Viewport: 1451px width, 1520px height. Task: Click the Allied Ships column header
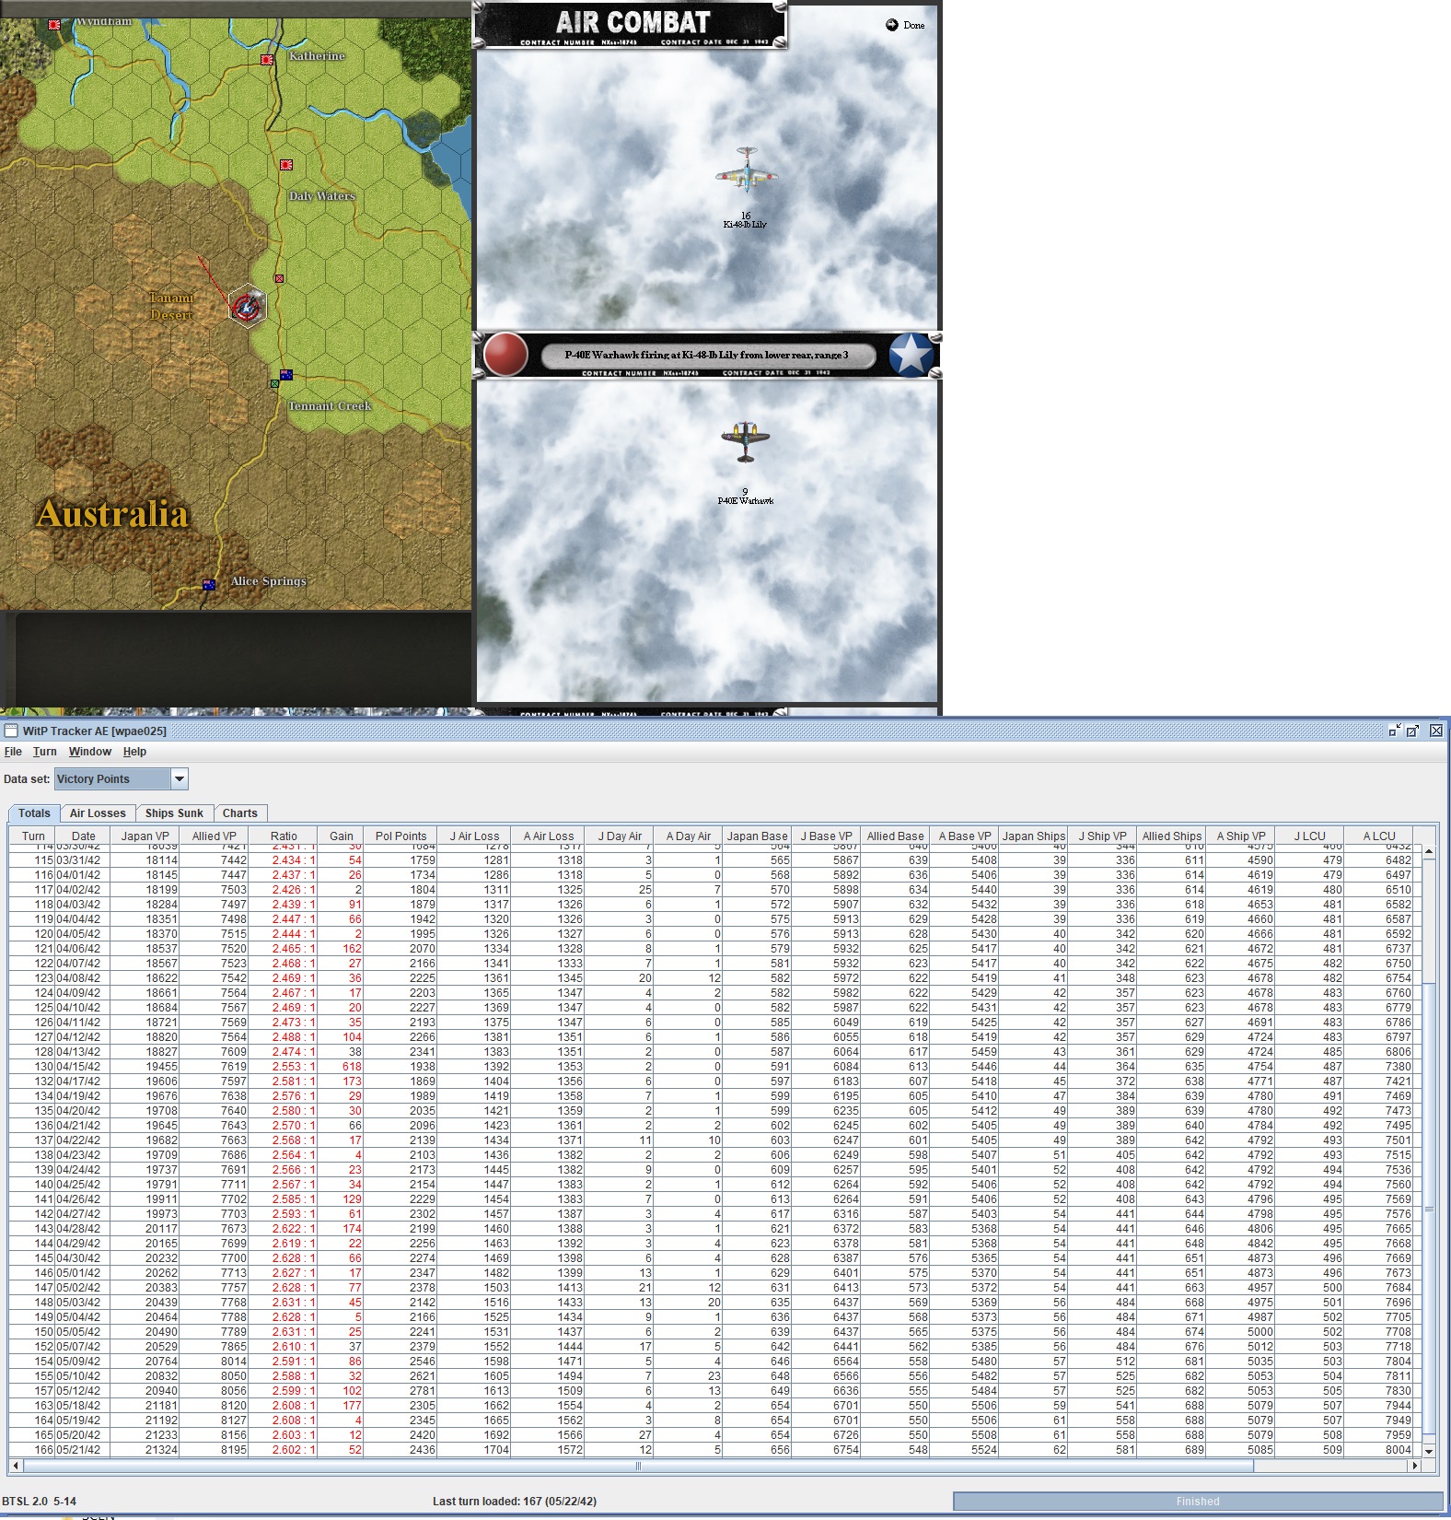click(x=1172, y=836)
